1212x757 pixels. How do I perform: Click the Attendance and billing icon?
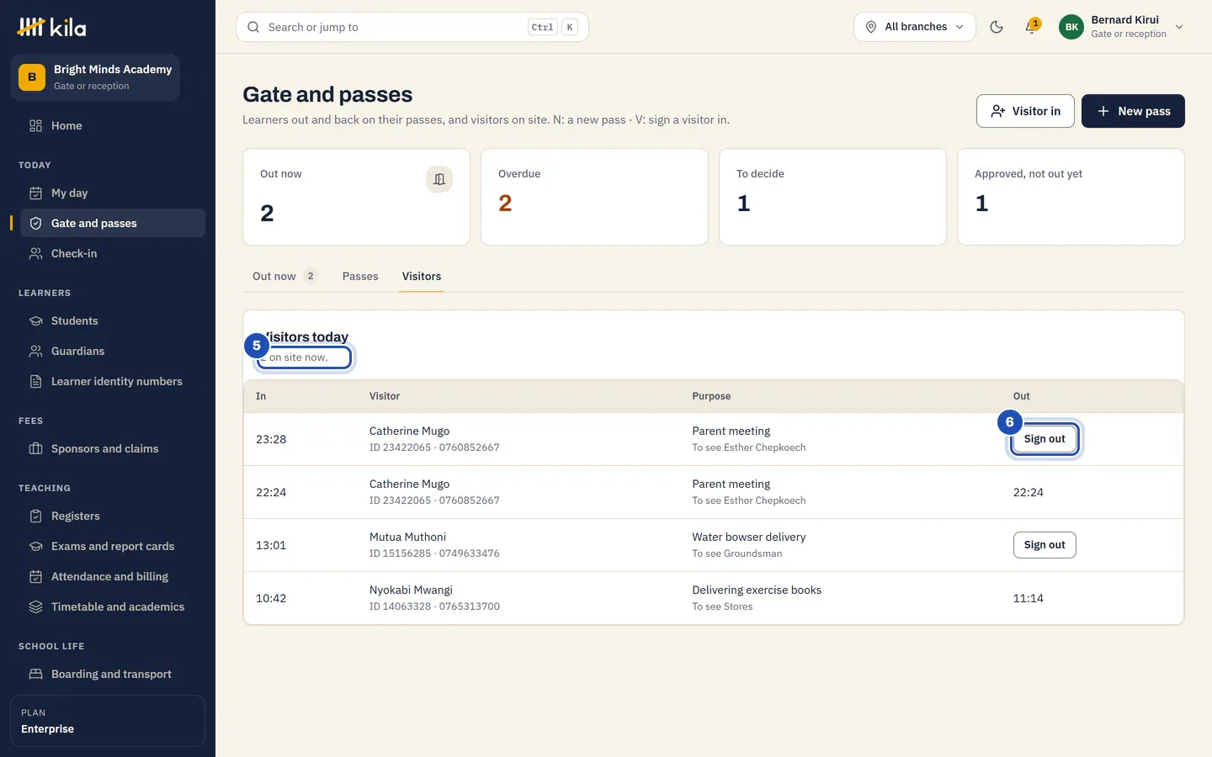click(35, 576)
